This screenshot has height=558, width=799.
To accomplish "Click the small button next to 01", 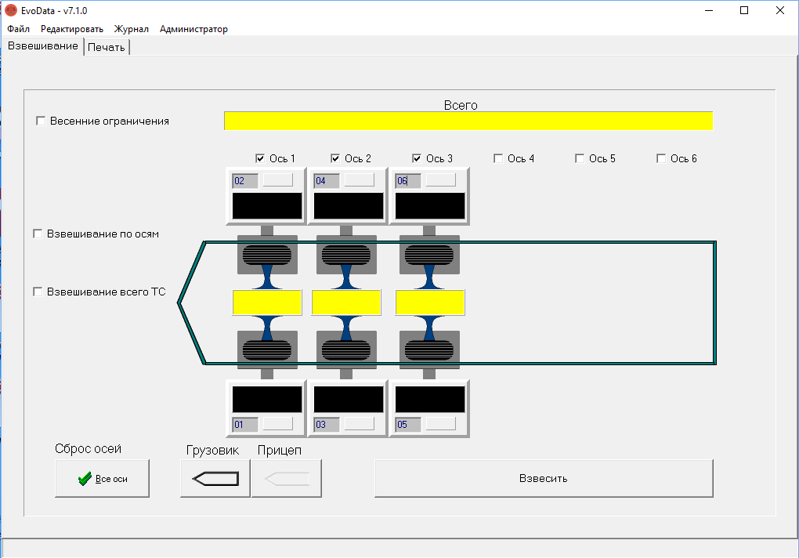I will tap(278, 423).
